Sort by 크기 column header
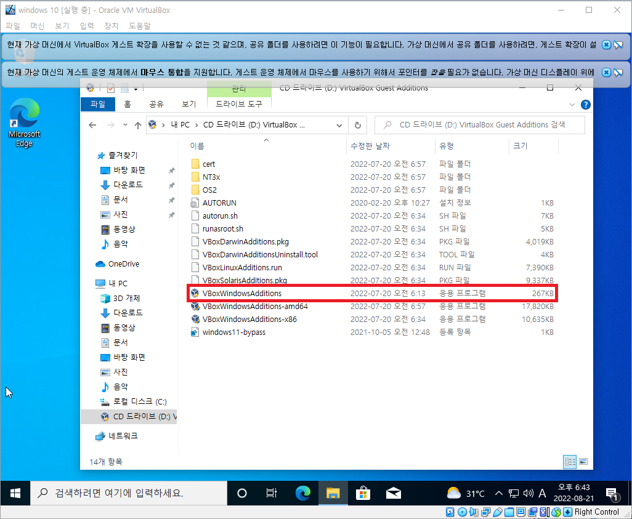The height and width of the screenshot is (519, 632). 533,147
